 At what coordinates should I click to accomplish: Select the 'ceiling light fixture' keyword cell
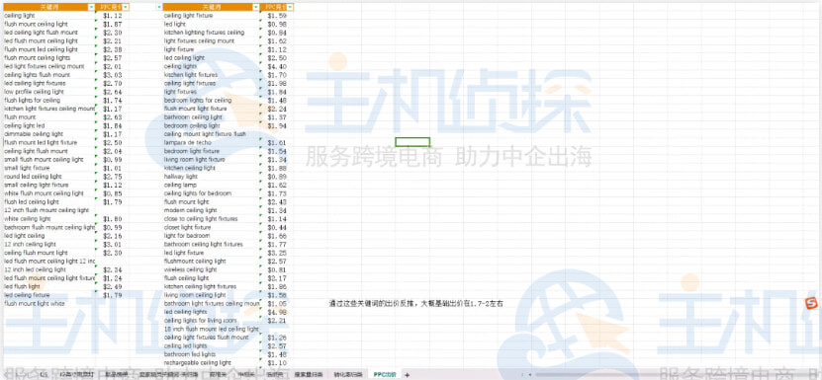(x=212, y=16)
